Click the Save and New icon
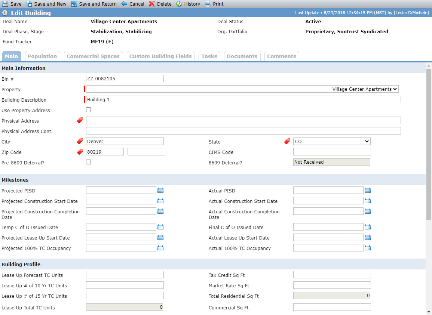This screenshot has height=315, width=432. (x=29, y=4)
